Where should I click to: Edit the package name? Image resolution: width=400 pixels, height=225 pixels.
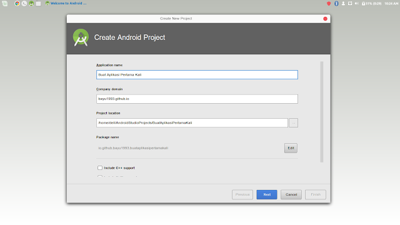click(291, 148)
